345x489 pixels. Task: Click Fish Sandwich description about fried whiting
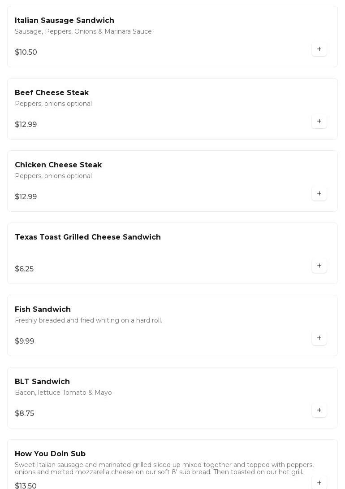point(89,320)
